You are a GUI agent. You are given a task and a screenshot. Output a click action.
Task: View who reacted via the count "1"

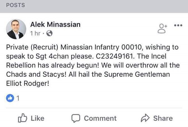click(x=18, y=98)
